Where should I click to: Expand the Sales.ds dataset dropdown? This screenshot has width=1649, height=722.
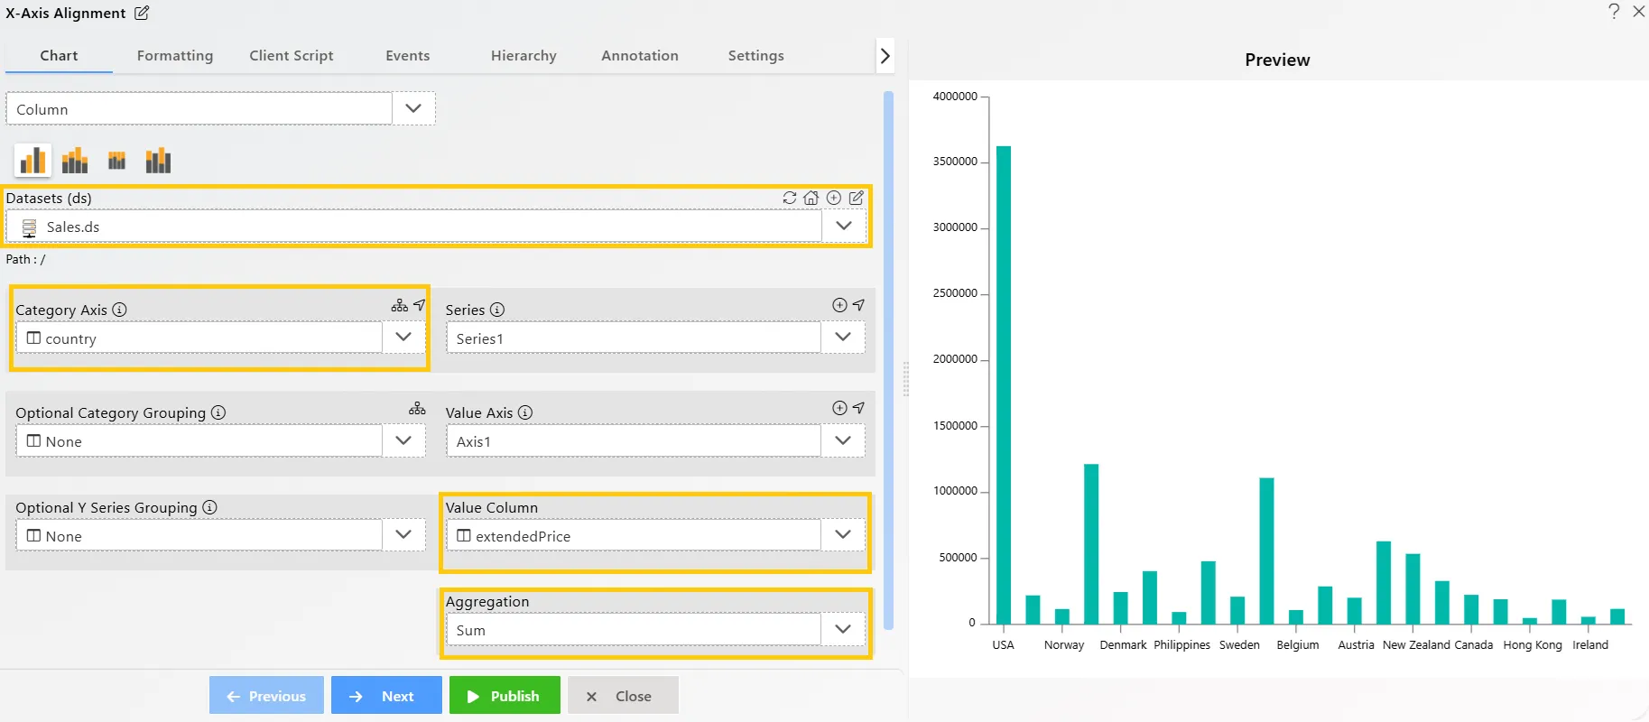[x=844, y=226]
